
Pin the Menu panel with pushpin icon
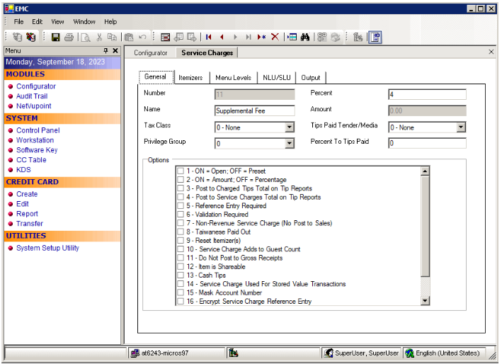(x=105, y=51)
